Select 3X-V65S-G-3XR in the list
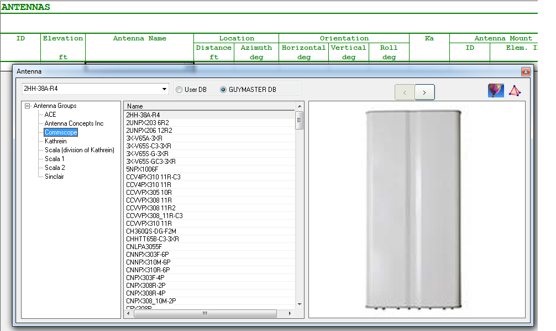Image resolution: width=556 pixels, height=331 pixels. (209, 154)
